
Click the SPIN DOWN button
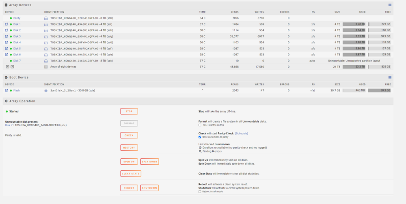(149, 161)
